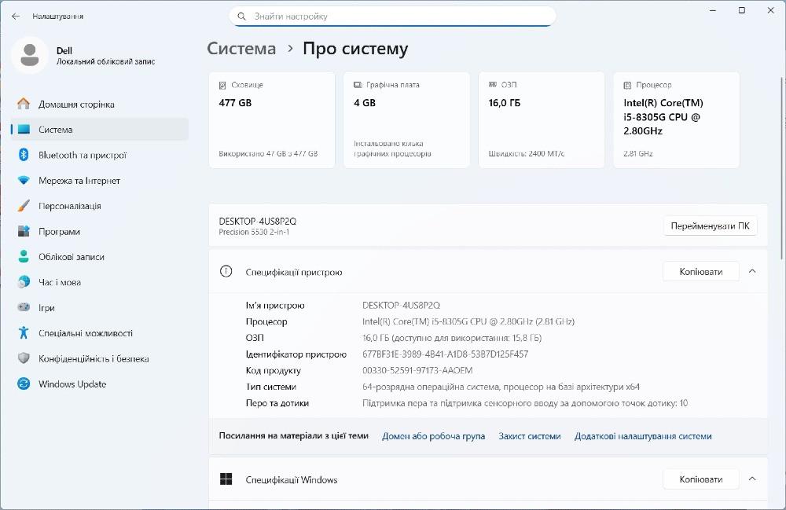Click the Перо та дотики support text
Image resolution: width=786 pixels, height=510 pixels.
click(x=525, y=403)
